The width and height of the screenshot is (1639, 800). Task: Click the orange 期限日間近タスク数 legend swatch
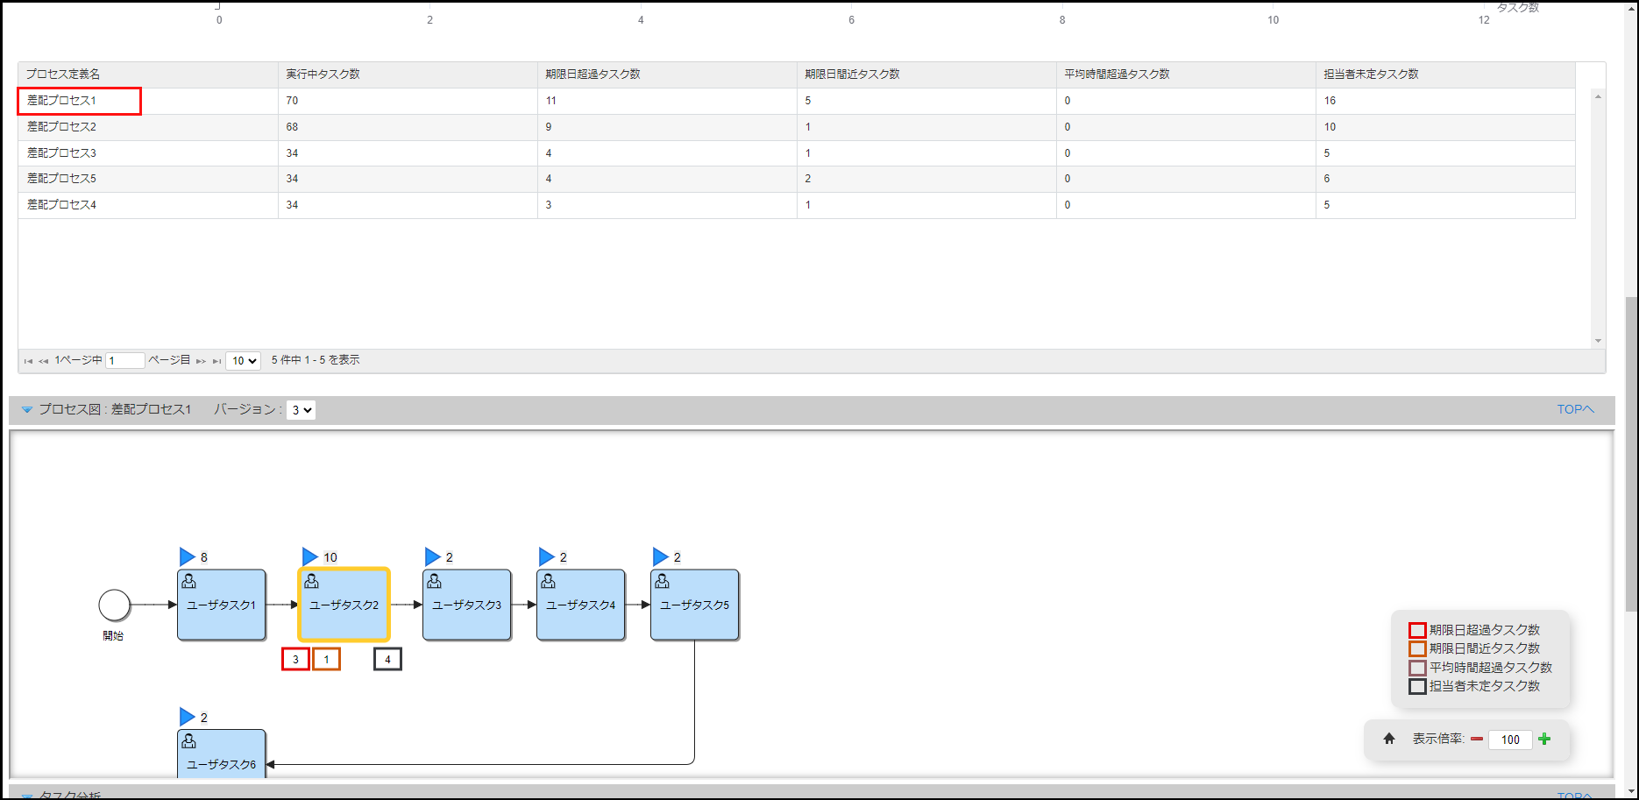coord(1417,648)
